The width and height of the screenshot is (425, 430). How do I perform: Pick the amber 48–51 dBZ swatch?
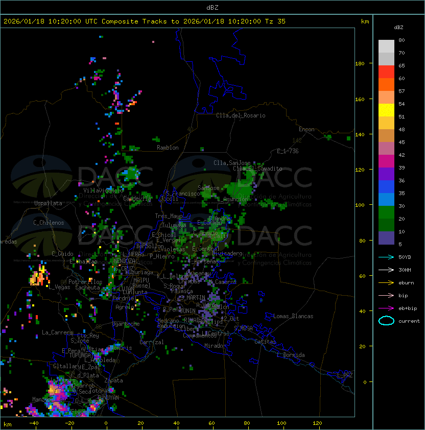click(386, 123)
